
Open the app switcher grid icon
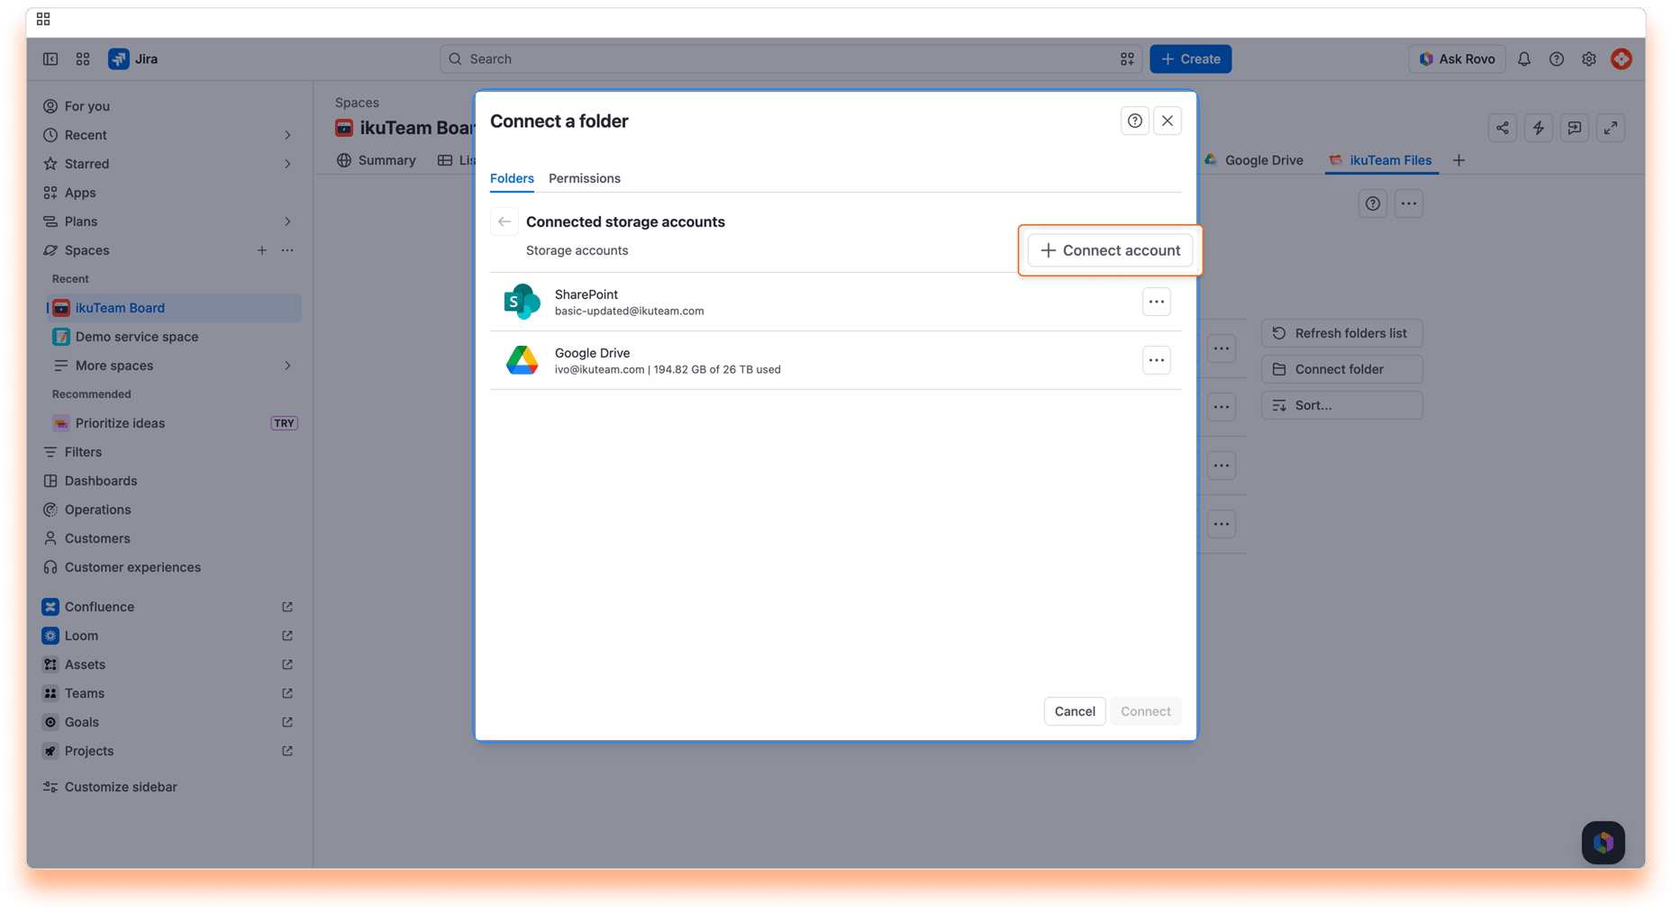[x=83, y=59]
